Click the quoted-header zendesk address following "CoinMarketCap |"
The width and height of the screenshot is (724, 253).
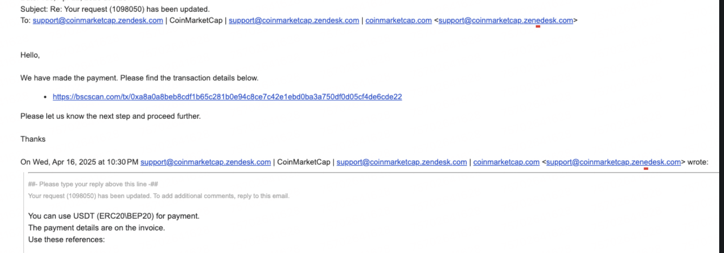click(402, 162)
